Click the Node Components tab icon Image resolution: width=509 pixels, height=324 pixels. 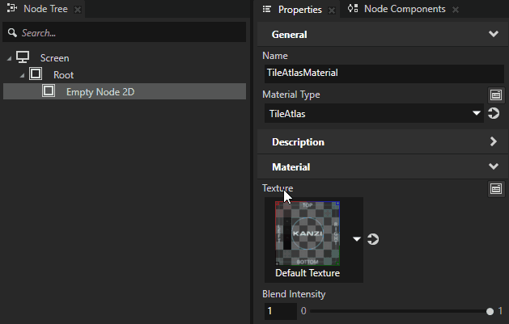coord(353,8)
